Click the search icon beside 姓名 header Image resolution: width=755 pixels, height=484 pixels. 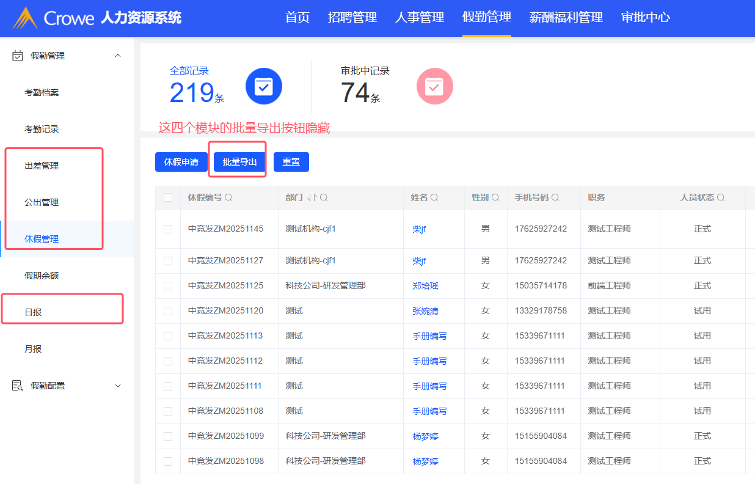(x=434, y=198)
